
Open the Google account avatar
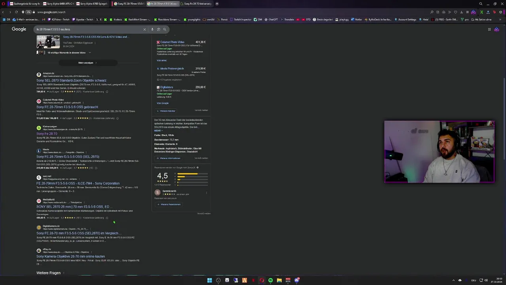(x=497, y=29)
